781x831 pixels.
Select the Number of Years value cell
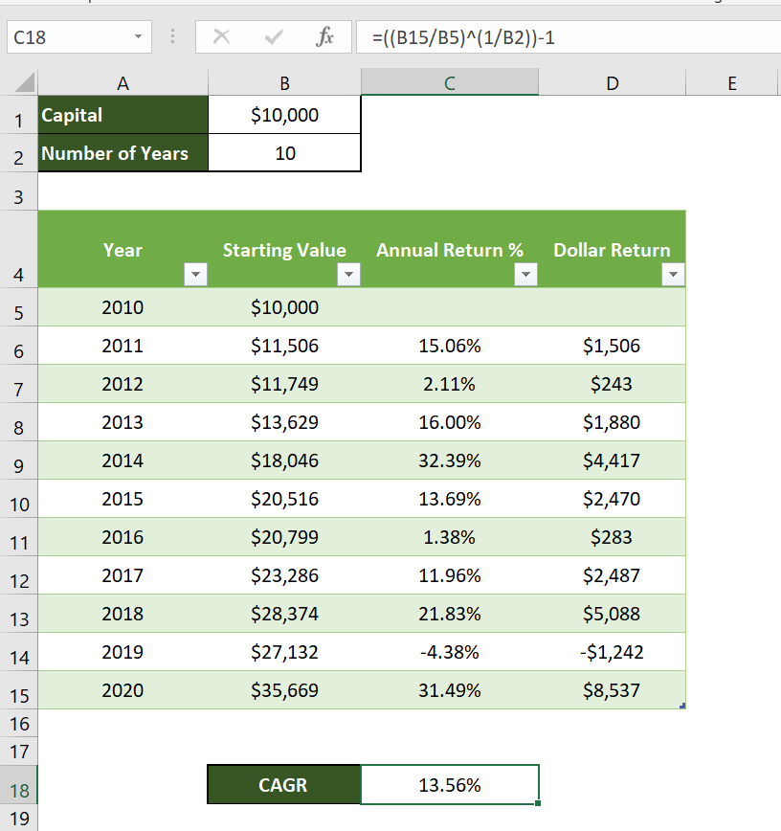284,153
